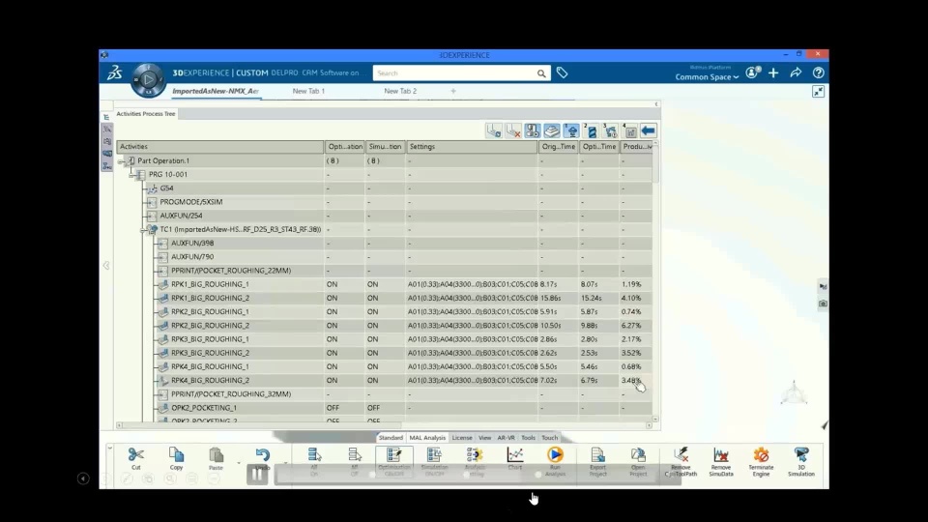Collapse the Part Operation.1 node
Screen dimensions: 928x522
pos(121,161)
